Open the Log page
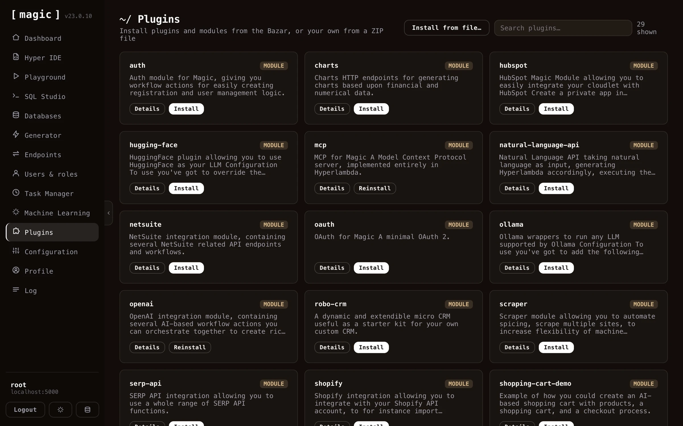The width and height of the screenshot is (683, 426). tap(52, 291)
